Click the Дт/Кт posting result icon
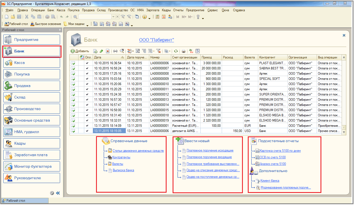This screenshot has width=354, height=205. click(191, 51)
